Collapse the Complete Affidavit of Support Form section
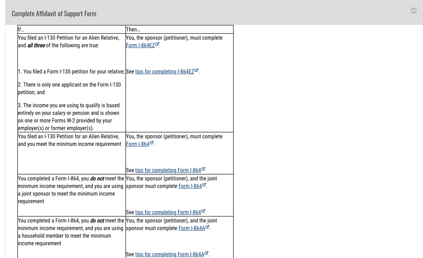This screenshot has height=258, width=423. point(413,11)
